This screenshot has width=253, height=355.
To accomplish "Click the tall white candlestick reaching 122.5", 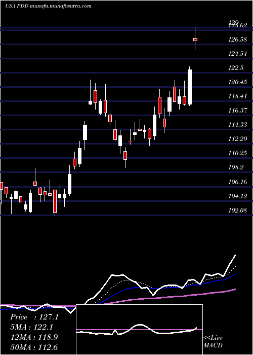I will (190, 87).
